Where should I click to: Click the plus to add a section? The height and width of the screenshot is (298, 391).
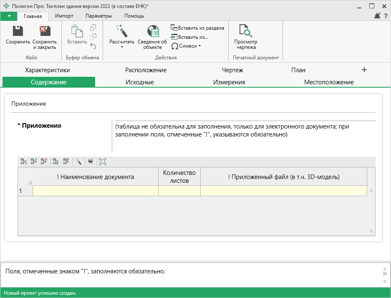point(364,70)
